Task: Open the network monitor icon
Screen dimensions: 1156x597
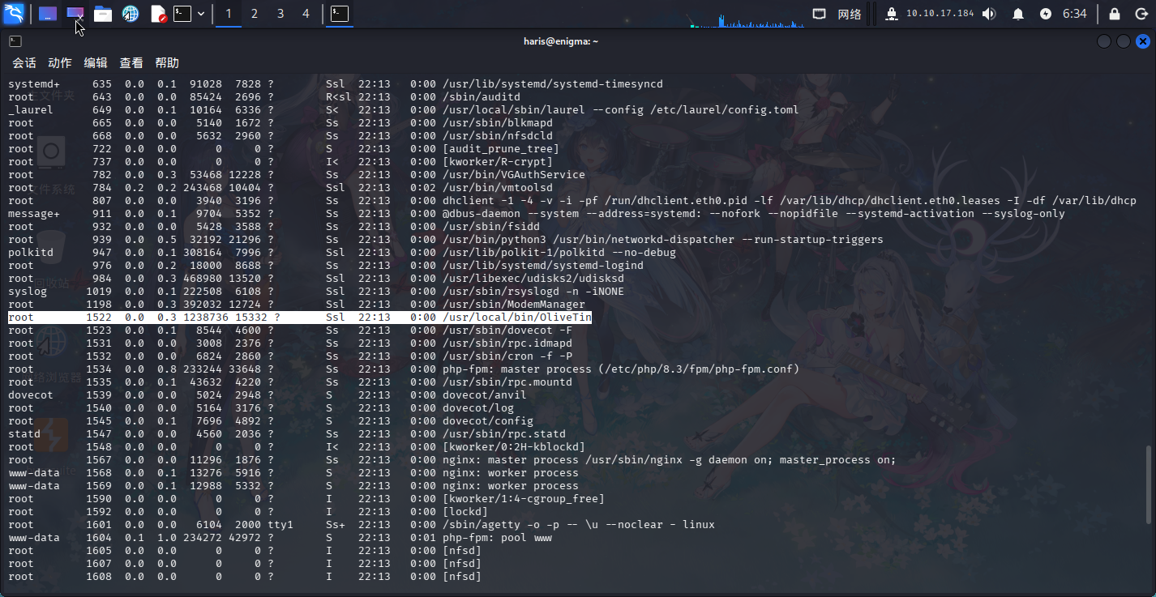Action: pos(820,14)
